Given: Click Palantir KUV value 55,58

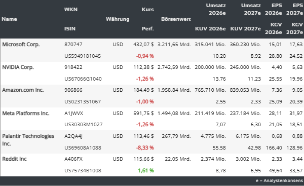Looking at the screenshot, I should [x=219, y=148].
